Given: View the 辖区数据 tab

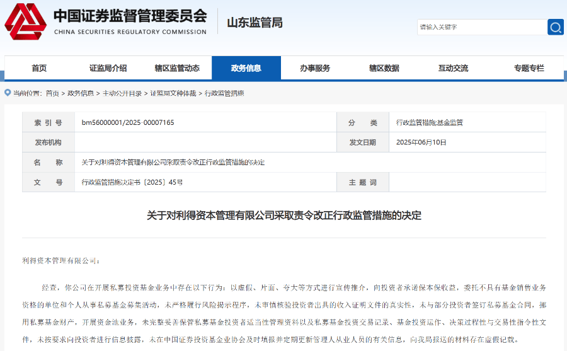Looking at the screenshot, I should pyautogui.click(x=384, y=68).
